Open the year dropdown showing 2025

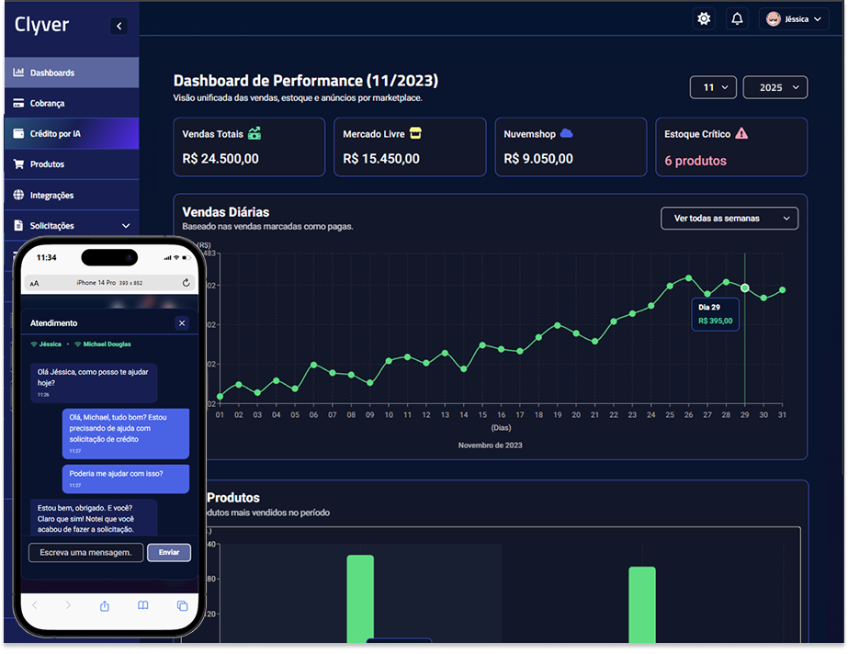pos(775,87)
